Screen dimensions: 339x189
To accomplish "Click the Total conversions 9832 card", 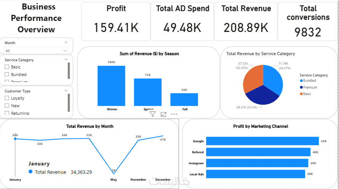I will 308,21.
